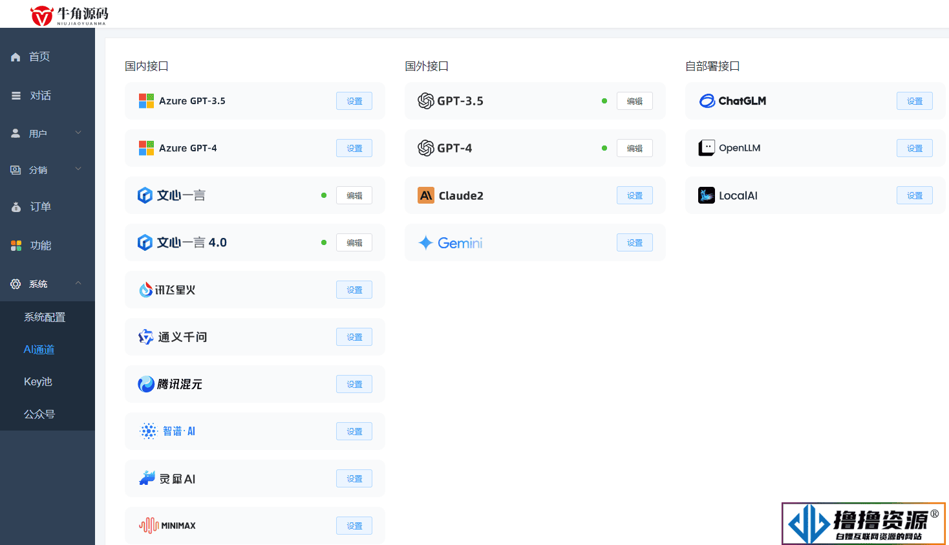Click 设置 for ChatGLM
The height and width of the screenshot is (545, 949).
coord(915,101)
